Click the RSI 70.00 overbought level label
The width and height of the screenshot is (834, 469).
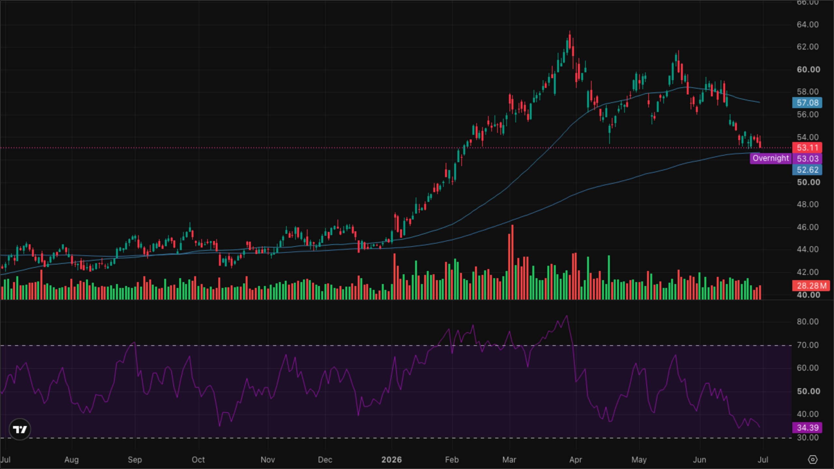808,345
